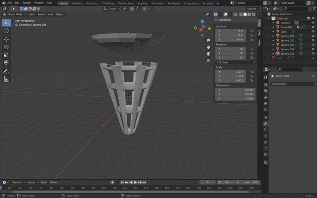Choose the Scale tool
This screenshot has height=198, width=317.
tap(6, 54)
